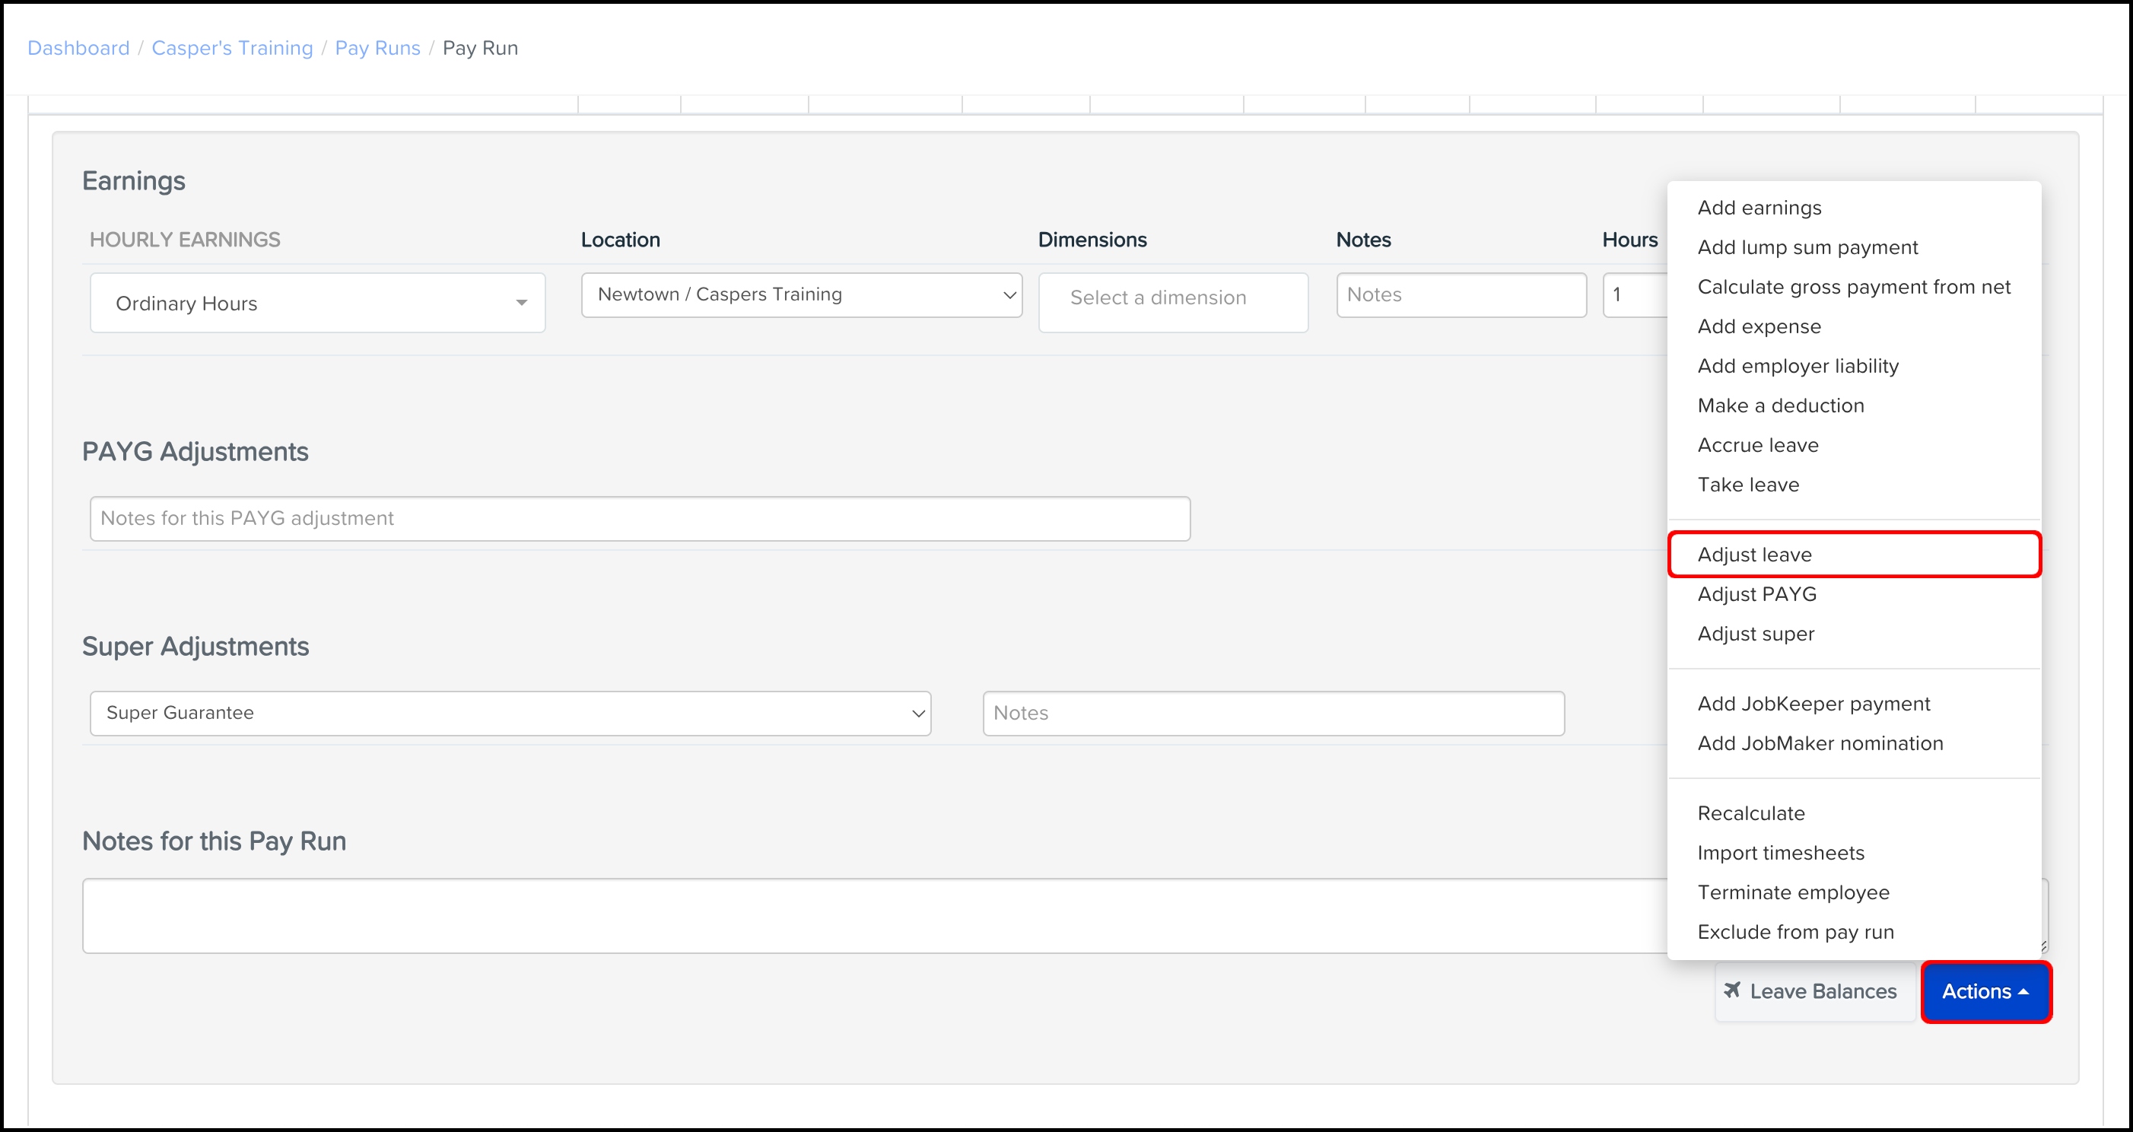Click Terminate employee option
The image size is (2133, 1132).
1793,892
